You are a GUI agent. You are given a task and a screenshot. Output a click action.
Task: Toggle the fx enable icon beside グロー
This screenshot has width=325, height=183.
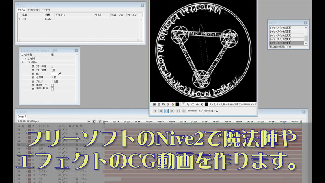coord(22,63)
